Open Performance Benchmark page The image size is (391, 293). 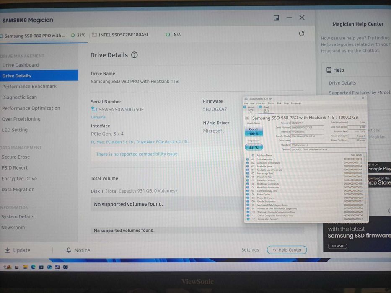coord(29,87)
